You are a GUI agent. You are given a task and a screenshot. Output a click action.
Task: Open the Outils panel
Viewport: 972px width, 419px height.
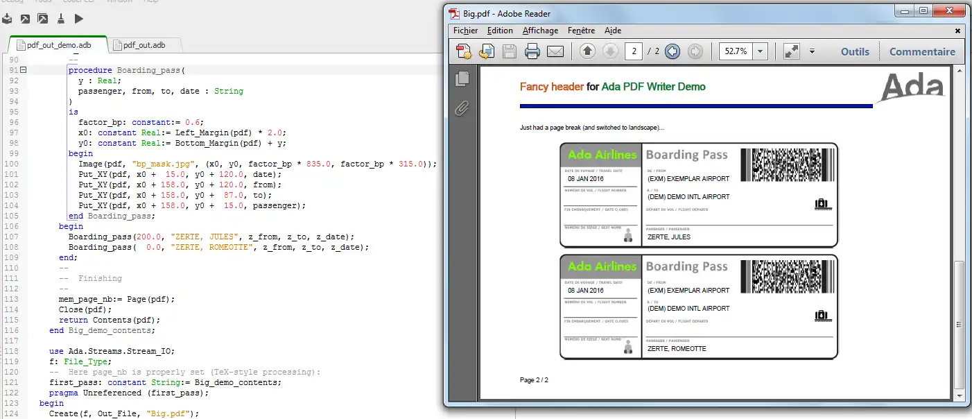tap(854, 51)
